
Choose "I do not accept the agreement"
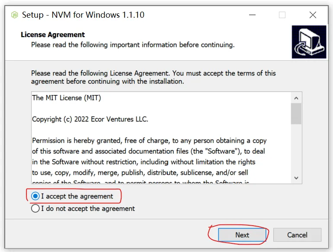[35, 209]
